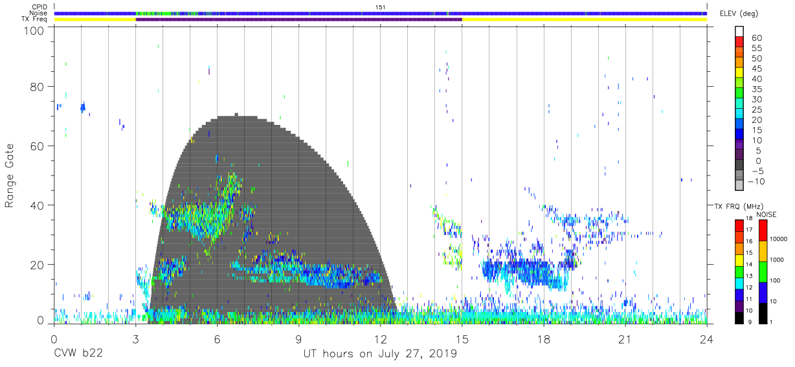Click the 25 tick on the ELEV colorbar
The image size is (795, 367).
756,109
